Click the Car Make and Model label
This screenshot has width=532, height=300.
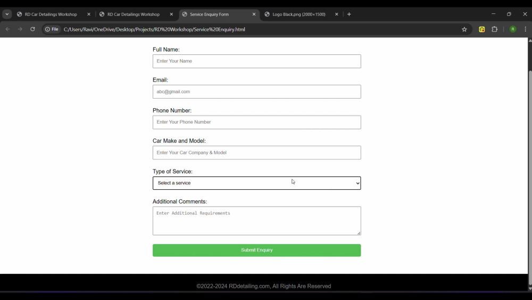pyautogui.click(x=179, y=141)
